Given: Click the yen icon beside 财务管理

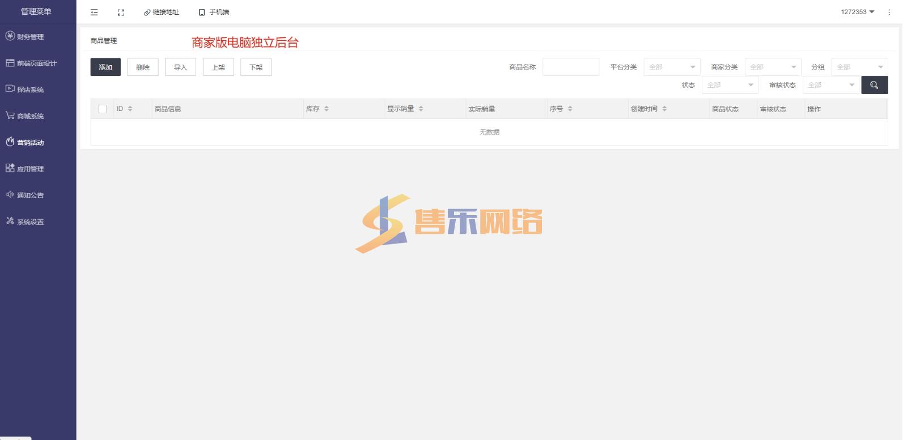Looking at the screenshot, I should (10, 36).
